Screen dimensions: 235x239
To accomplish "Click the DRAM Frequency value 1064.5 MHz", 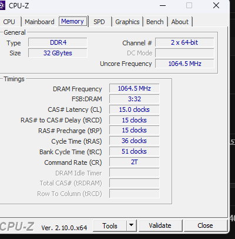I will pos(135,88).
